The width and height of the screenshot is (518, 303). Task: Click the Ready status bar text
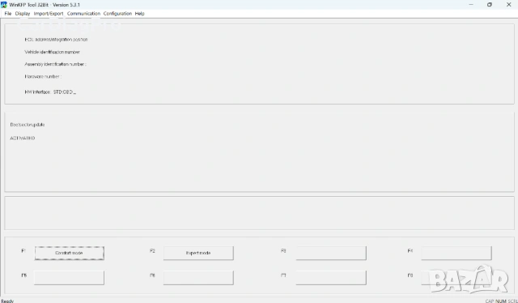(x=7, y=301)
